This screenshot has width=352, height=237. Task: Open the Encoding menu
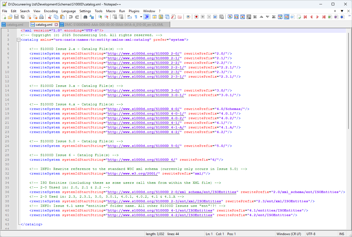point(51,11)
